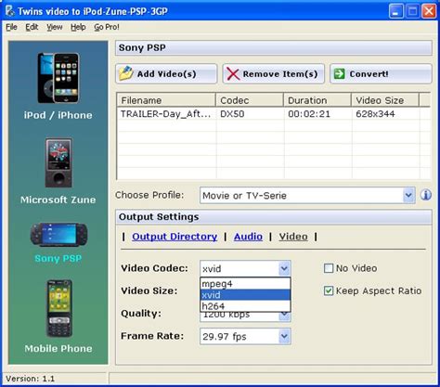Select the Mobile Phone device image
This screenshot has width=440, height=387.
(x=59, y=308)
